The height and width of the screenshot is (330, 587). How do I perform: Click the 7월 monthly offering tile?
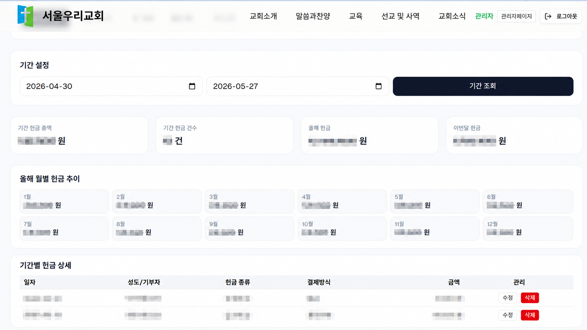pos(64,229)
